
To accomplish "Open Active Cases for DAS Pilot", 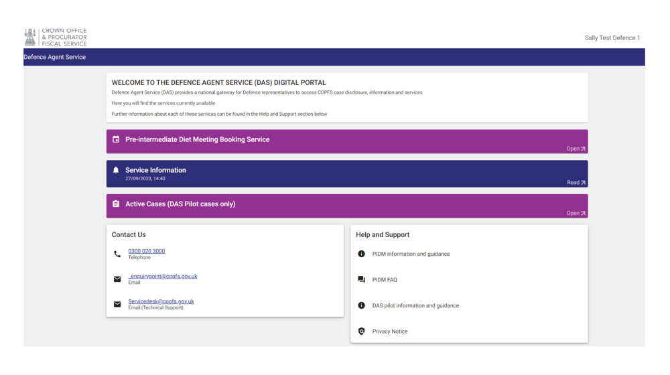I will point(576,213).
